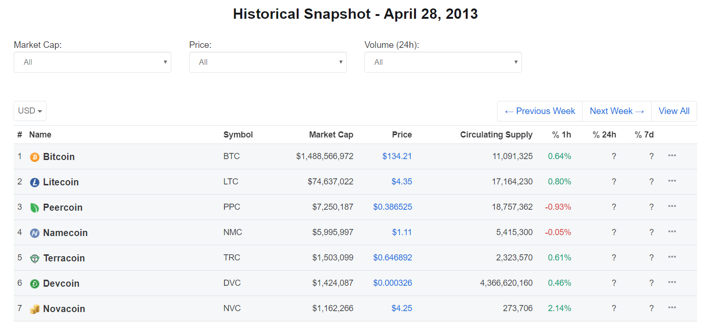Click Terracoin's price $0.646892
This screenshot has height=328, width=714.
tap(392, 258)
